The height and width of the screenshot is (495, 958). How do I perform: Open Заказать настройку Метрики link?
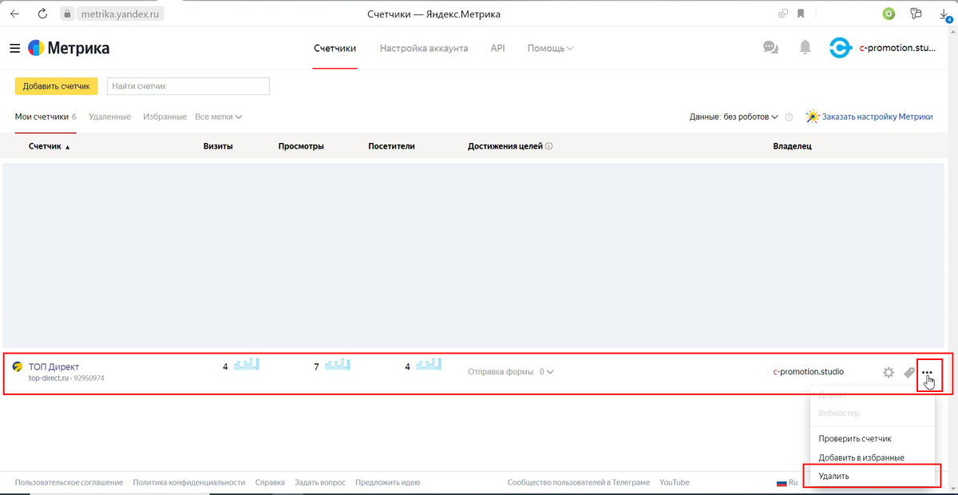coord(877,117)
